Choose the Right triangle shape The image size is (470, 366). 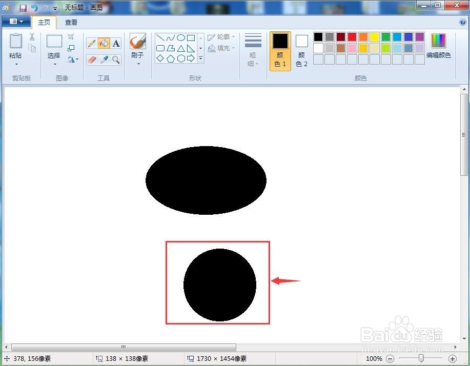pyautogui.click(x=191, y=48)
